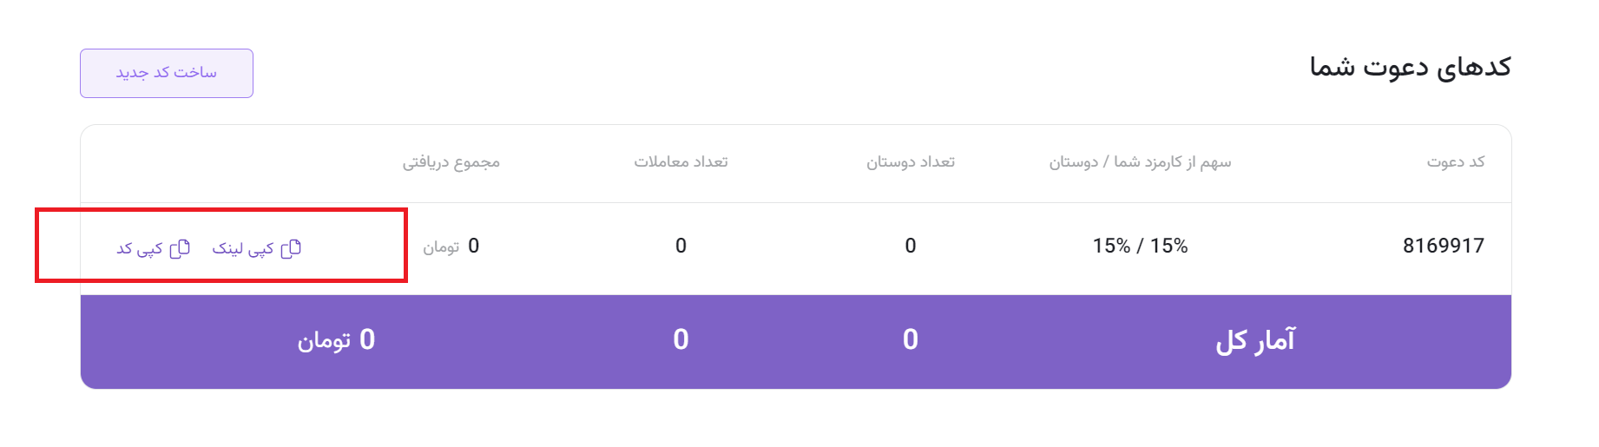The image size is (1599, 447).
Task: Create a new code with ساخت کد جدید
Action: pyautogui.click(x=167, y=73)
